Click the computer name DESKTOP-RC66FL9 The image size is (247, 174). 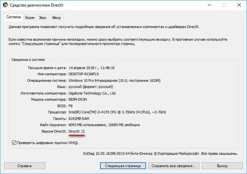tap(84, 74)
